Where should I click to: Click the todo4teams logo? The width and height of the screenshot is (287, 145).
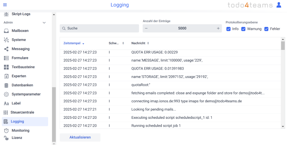250,5
